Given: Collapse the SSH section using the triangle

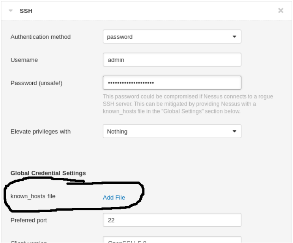Looking at the screenshot, I should [x=12, y=11].
